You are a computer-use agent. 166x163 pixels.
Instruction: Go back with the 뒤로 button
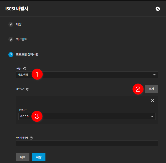[23, 157]
